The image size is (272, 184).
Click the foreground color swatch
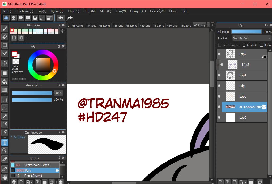click(x=14, y=54)
